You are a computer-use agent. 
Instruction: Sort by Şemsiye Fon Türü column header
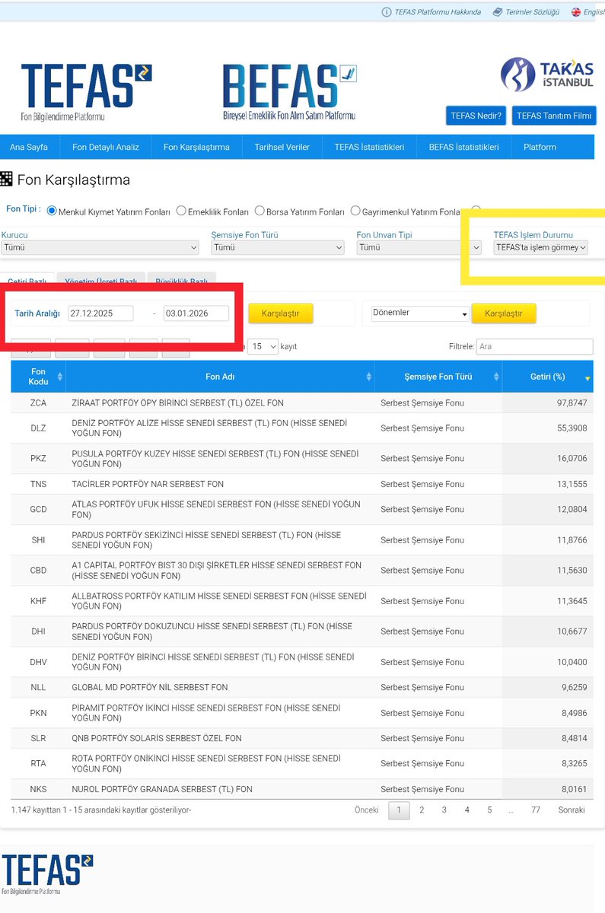(438, 377)
